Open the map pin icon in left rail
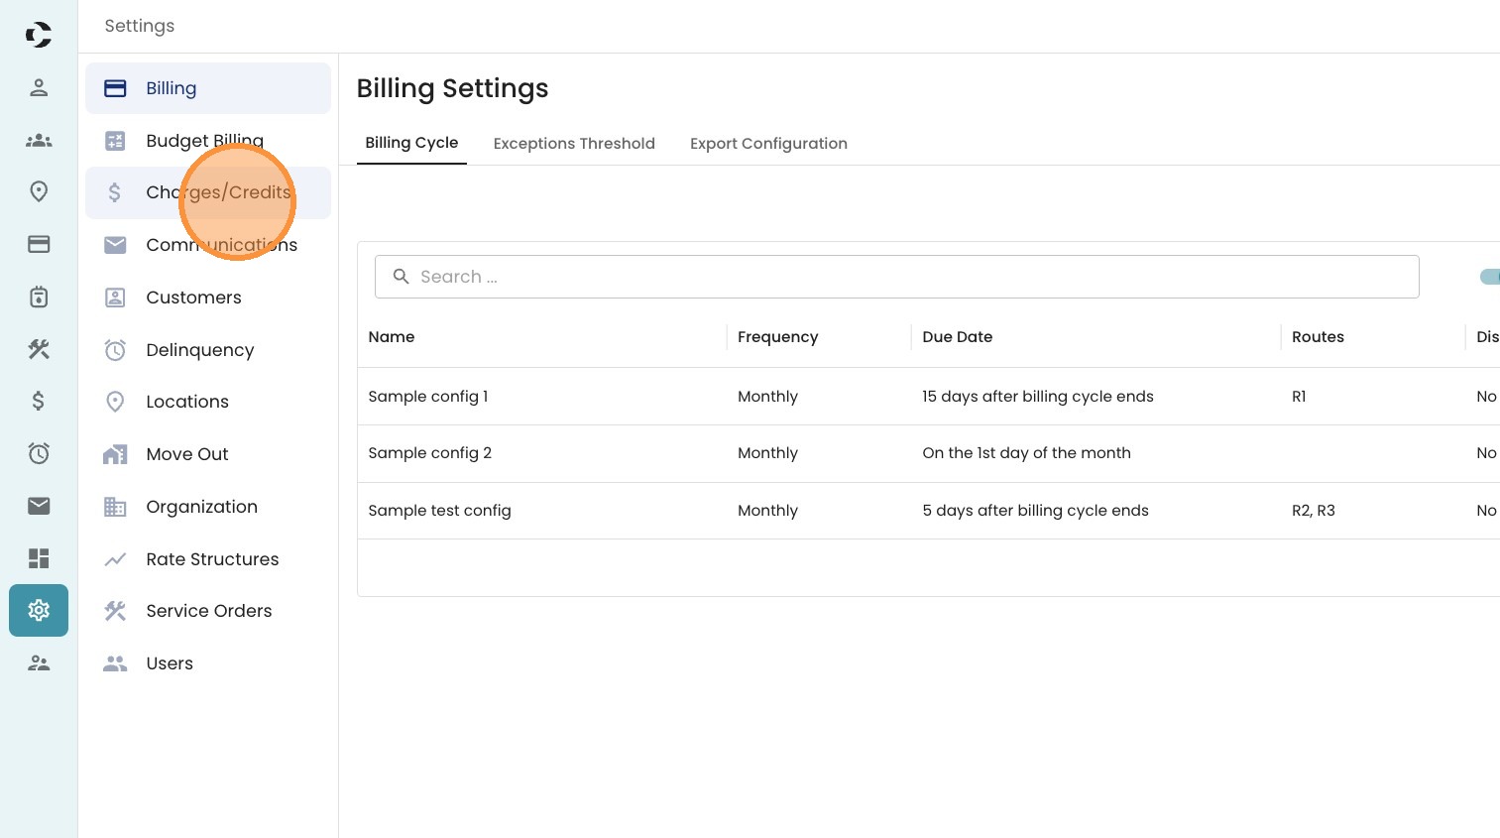The height and width of the screenshot is (838, 1500). tap(39, 191)
